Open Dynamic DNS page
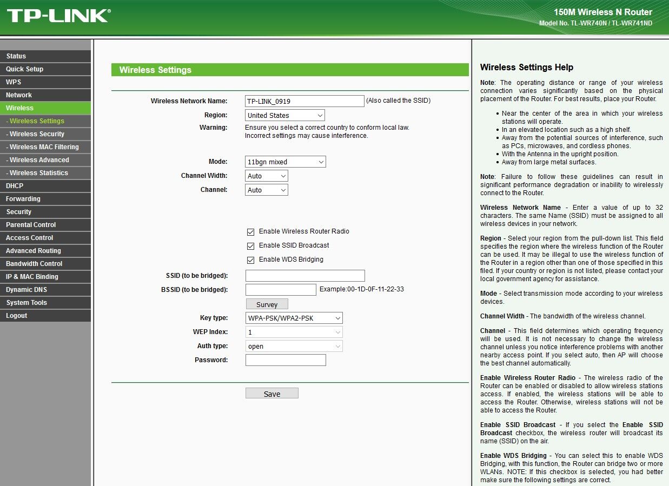 coord(45,290)
